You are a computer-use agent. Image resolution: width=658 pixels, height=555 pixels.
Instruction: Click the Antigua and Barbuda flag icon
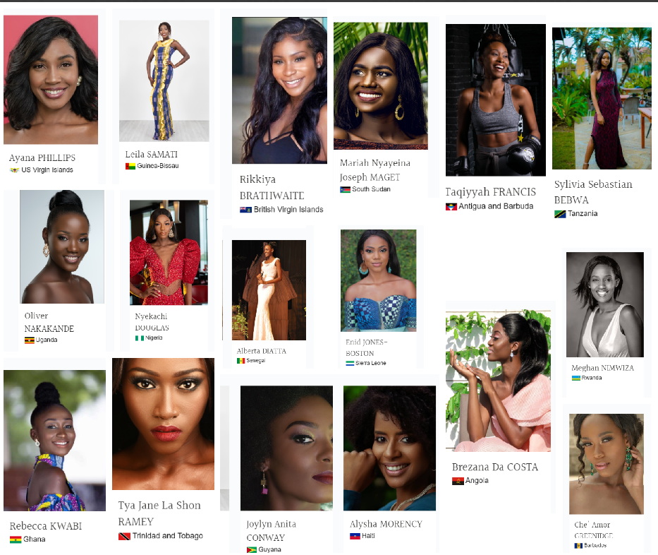point(451,207)
